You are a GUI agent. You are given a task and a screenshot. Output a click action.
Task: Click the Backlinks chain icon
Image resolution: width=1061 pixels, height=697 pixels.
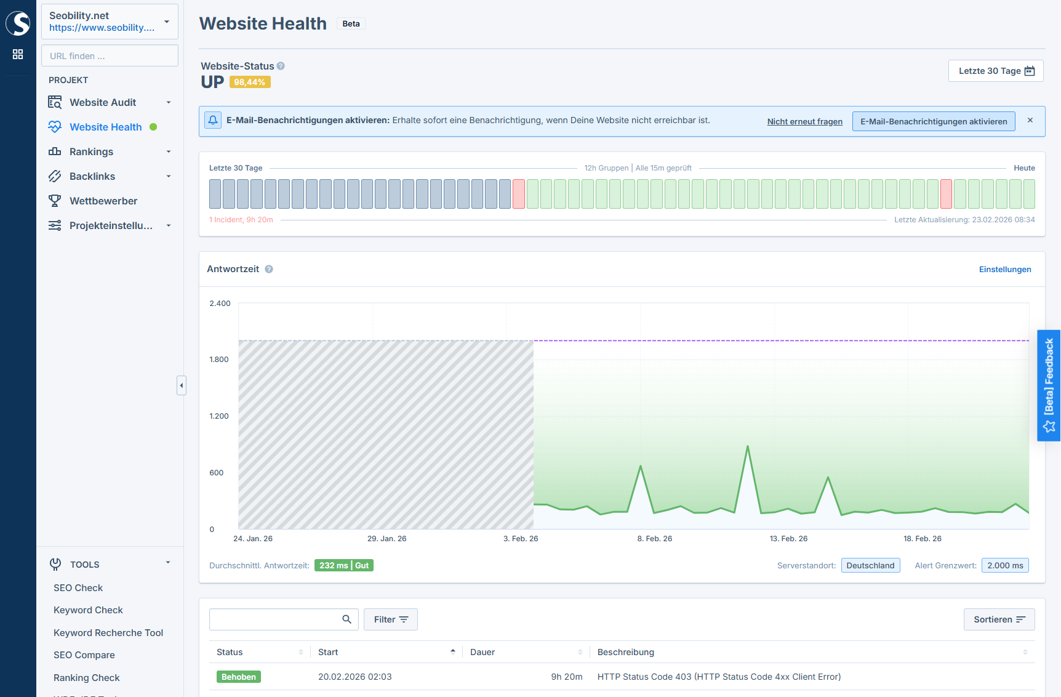point(55,176)
